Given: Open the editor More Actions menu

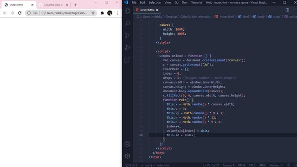Looking at the screenshot, I should pos(295,10).
